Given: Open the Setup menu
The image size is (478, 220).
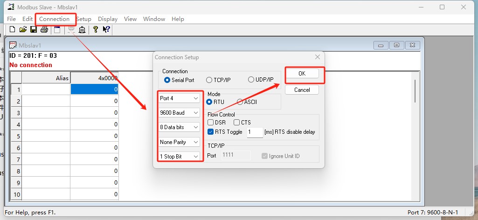Looking at the screenshot, I should point(83,19).
